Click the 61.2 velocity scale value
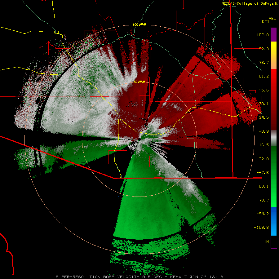Screen dimensions: 279x279 coord(264,76)
